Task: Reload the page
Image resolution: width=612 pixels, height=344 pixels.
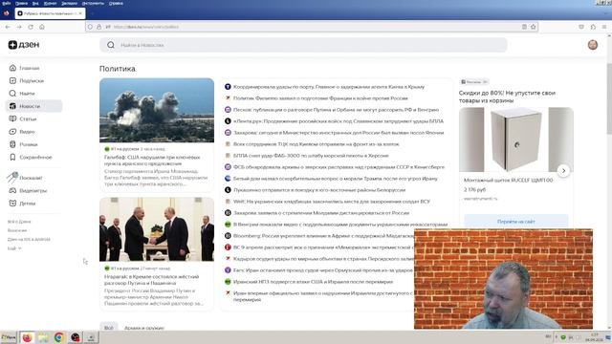Action: pyautogui.click(x=31, y=27)
